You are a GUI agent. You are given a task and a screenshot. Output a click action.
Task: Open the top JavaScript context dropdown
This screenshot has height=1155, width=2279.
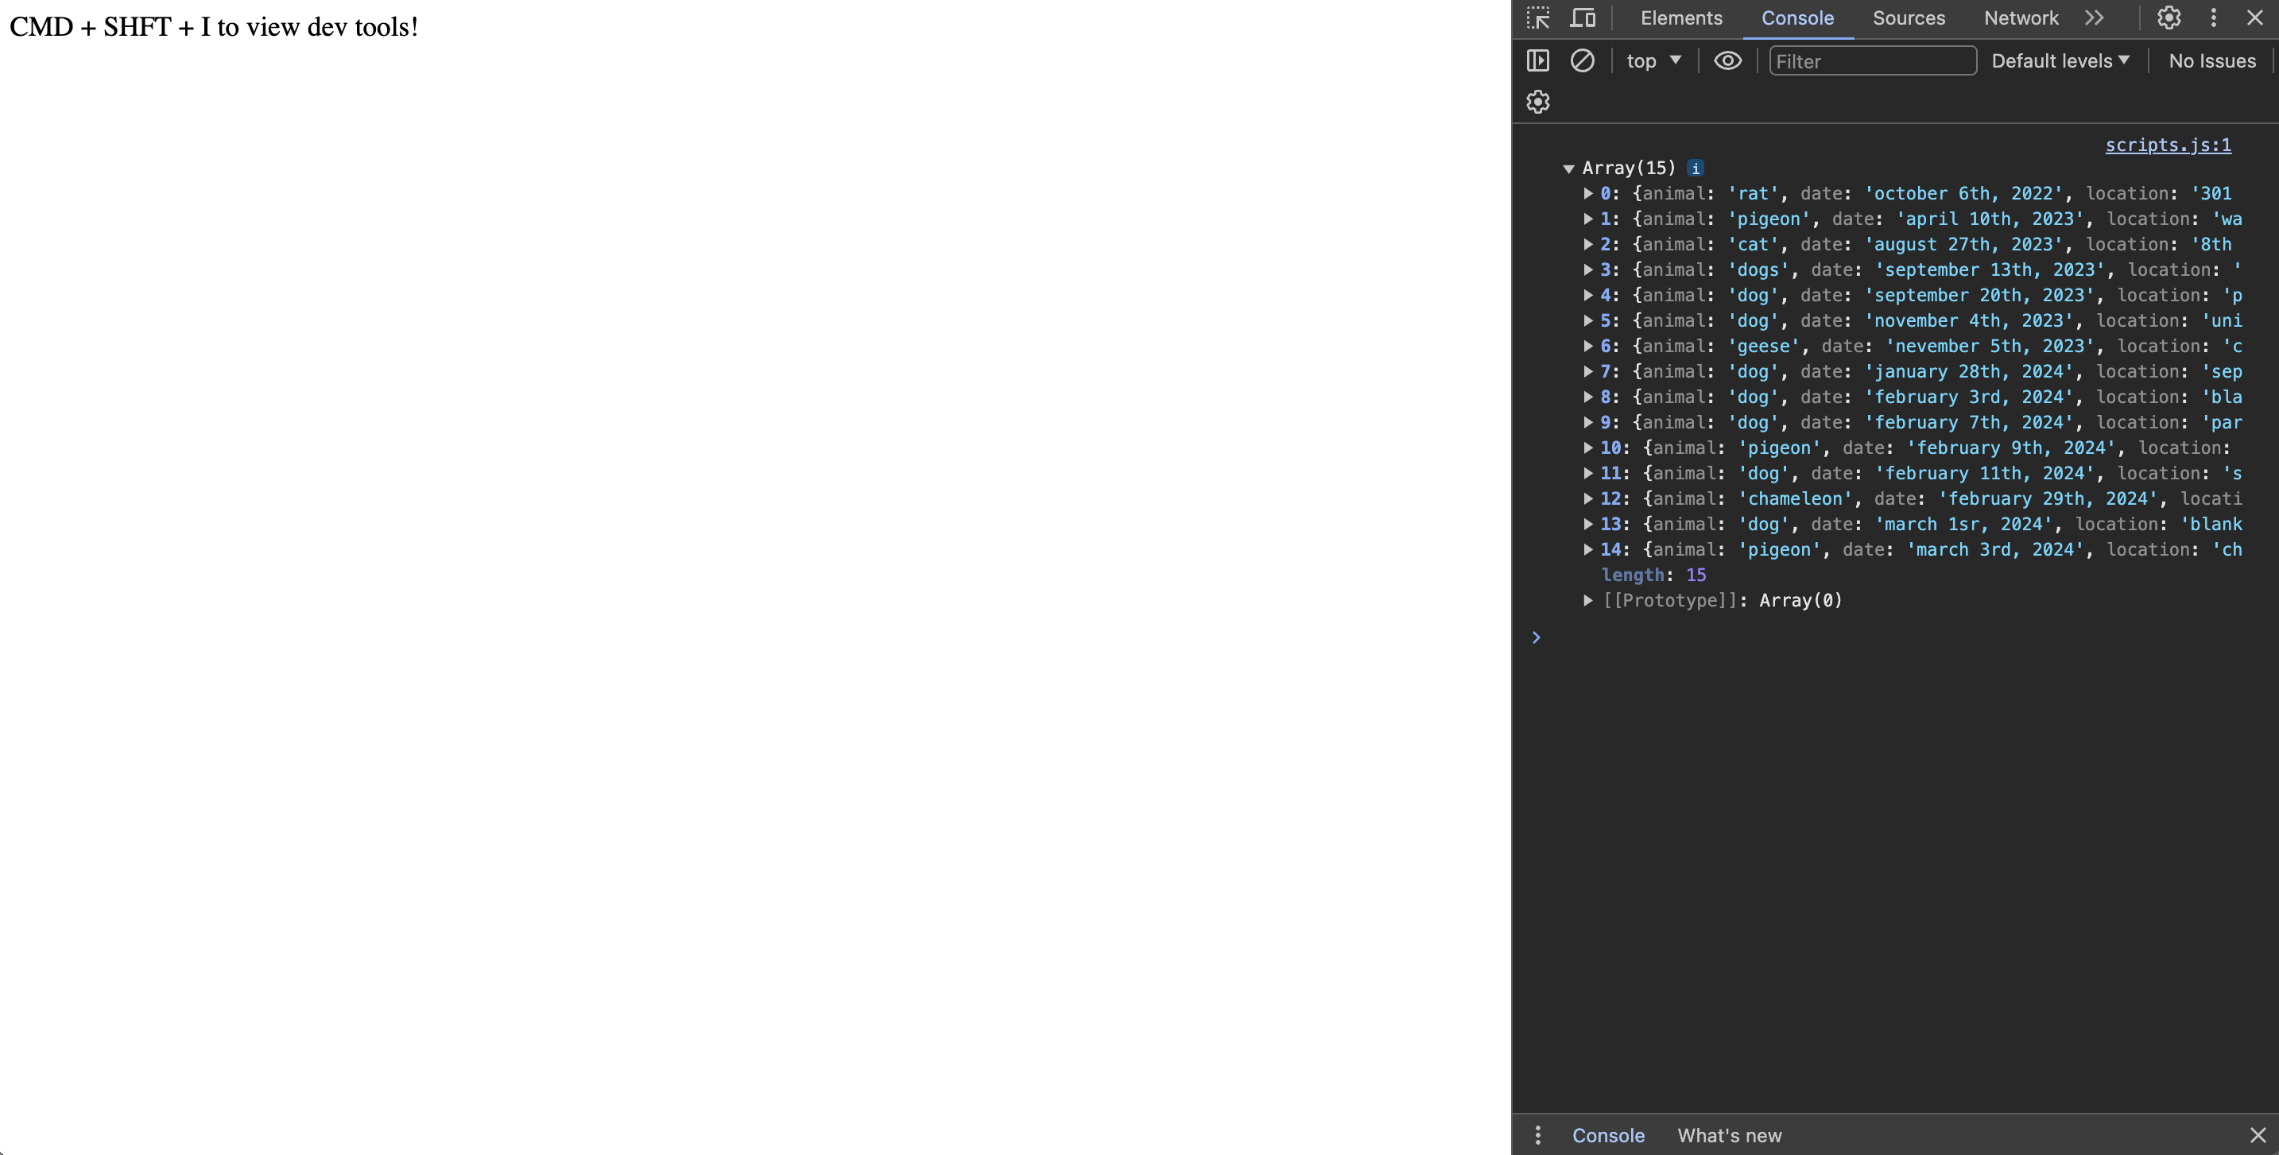1653,60
